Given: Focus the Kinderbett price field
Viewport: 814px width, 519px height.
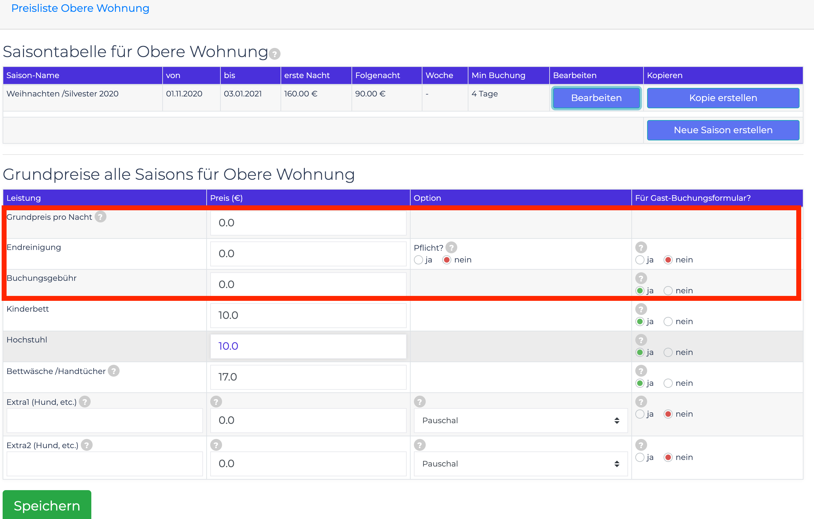Looking at the screenshot, I should click(308, 315).
